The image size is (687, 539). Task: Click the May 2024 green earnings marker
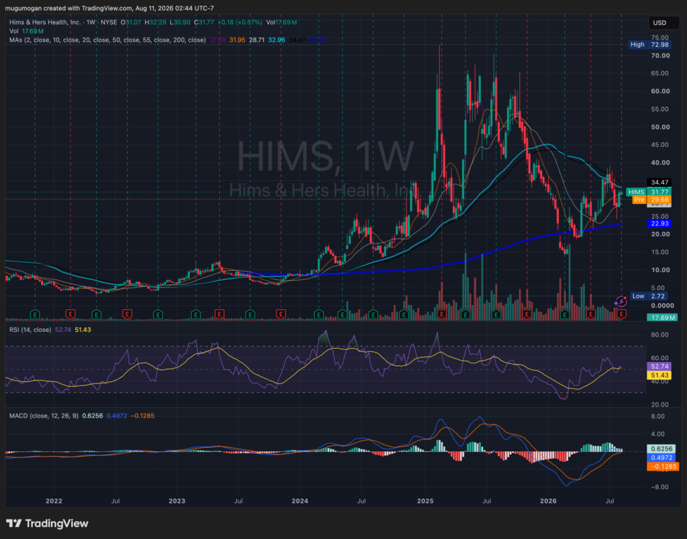[343, 314]
